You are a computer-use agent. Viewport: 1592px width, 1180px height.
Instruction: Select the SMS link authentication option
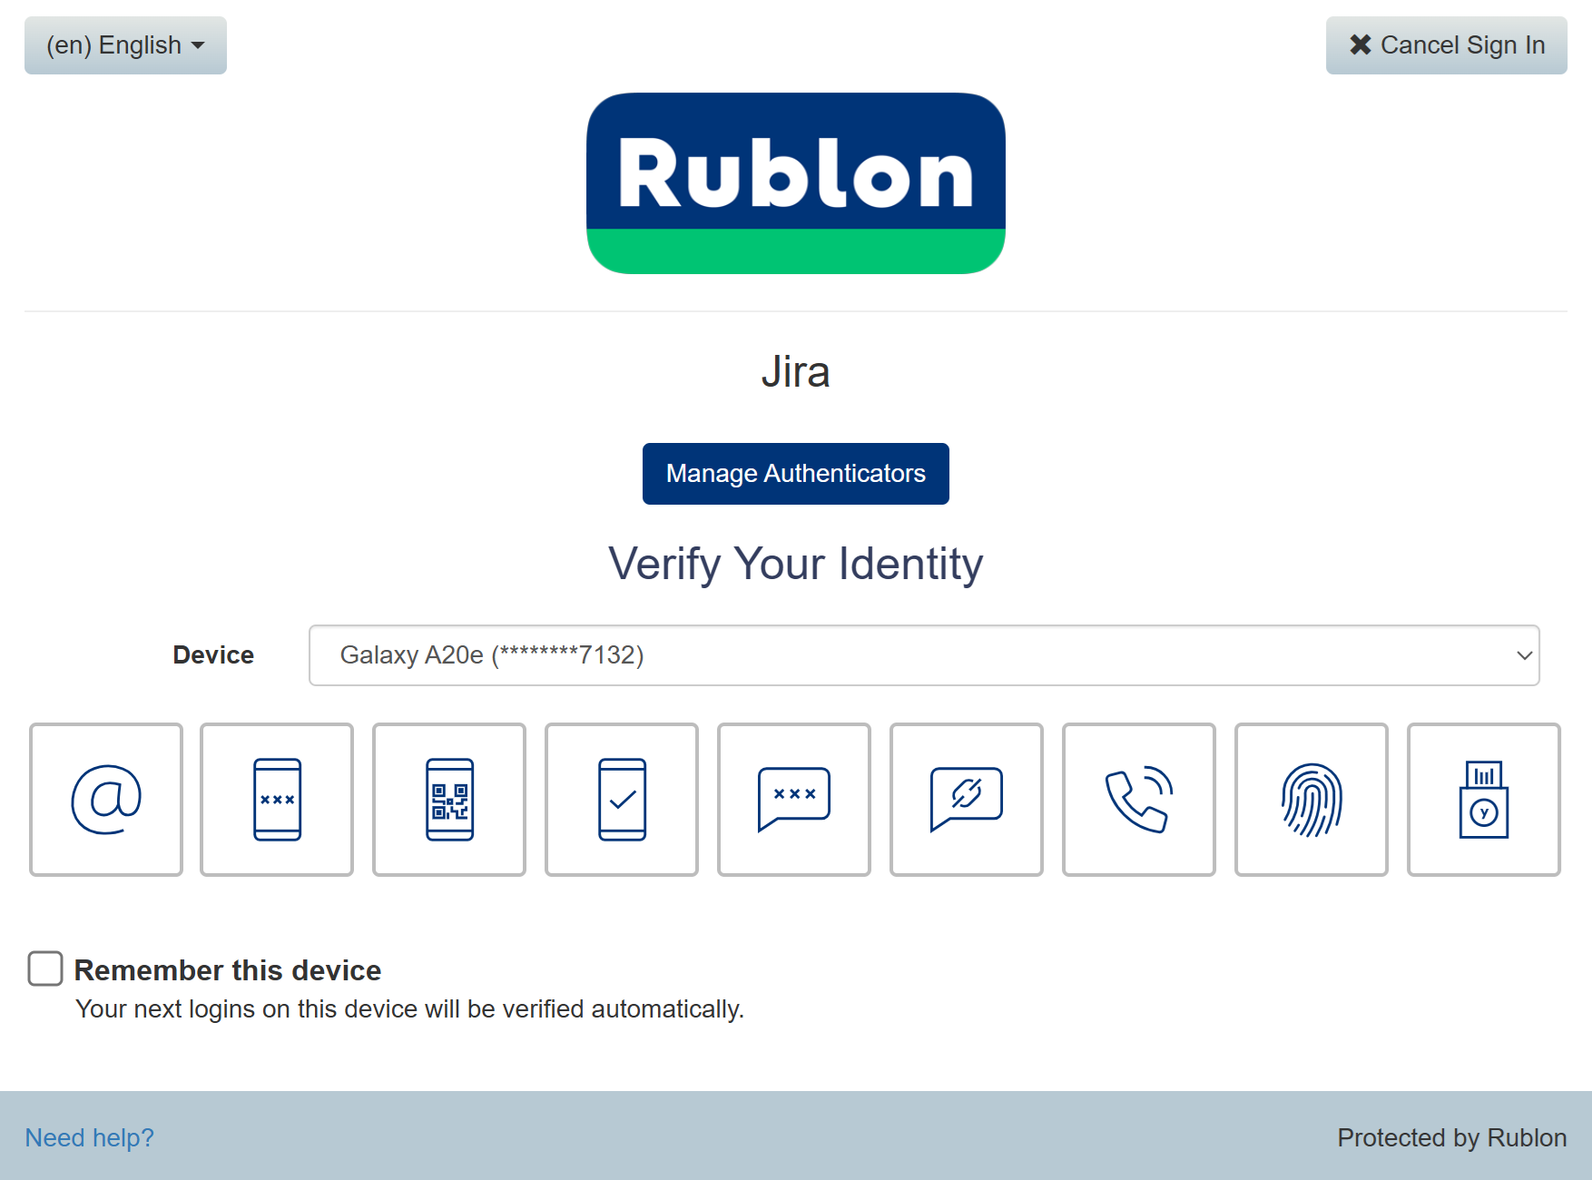[x=967, y=800]
